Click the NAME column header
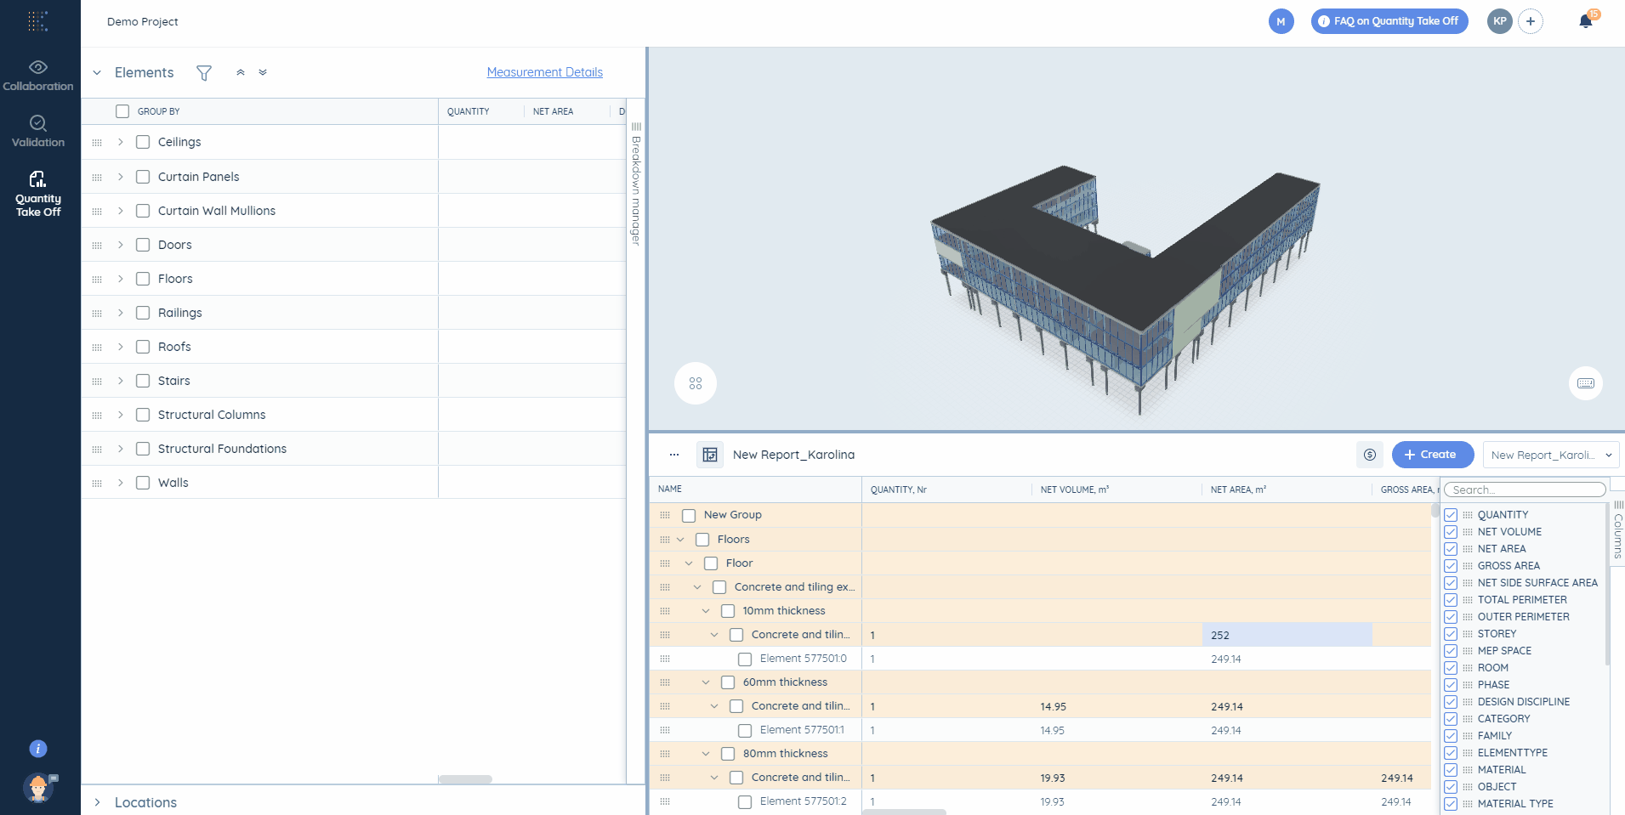The width and height of the screenshot is (1625, 815). click(670, 490)
